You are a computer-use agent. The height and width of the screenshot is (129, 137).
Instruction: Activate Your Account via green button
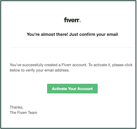coord(72,89)
